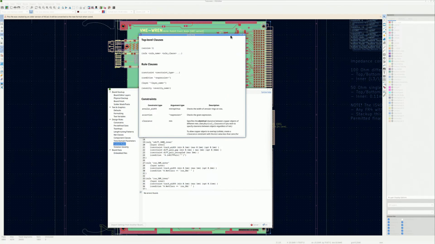Click the Bottom Layer color swatch
Screen dimensions: 435x244
[x=389, y=51]
